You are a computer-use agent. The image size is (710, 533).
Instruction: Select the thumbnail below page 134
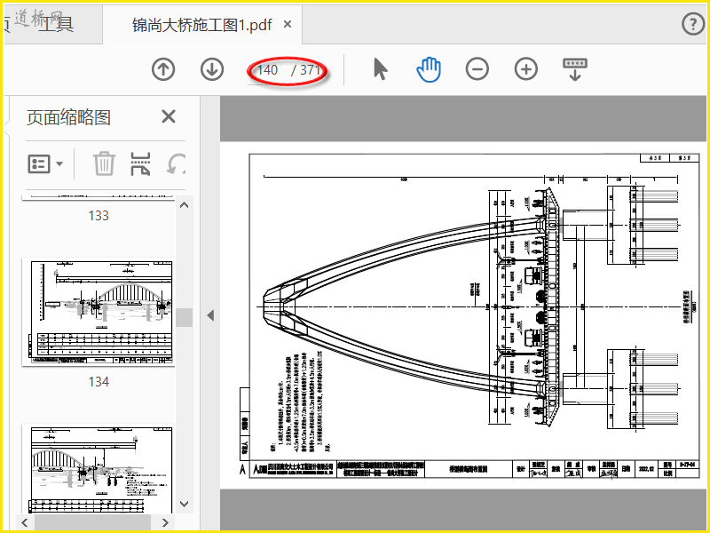(99, 469)
